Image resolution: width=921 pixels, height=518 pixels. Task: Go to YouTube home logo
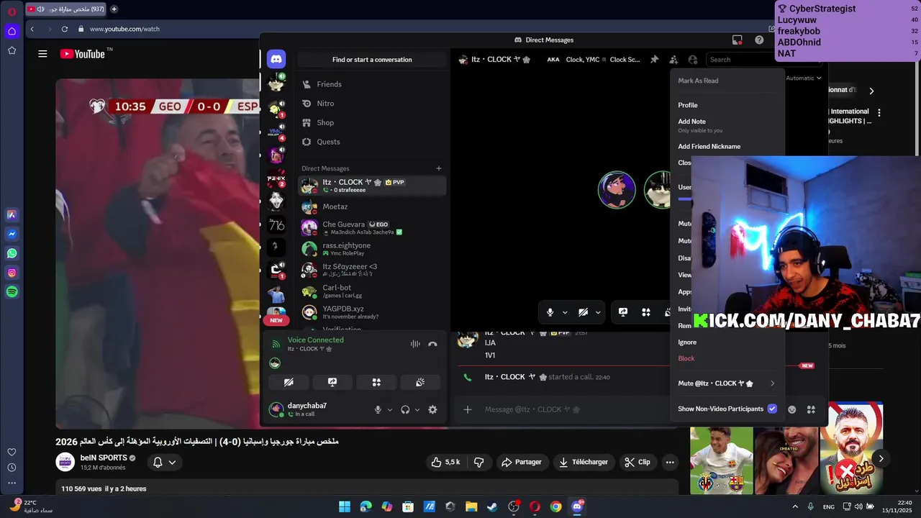click(x=83, y=54)
